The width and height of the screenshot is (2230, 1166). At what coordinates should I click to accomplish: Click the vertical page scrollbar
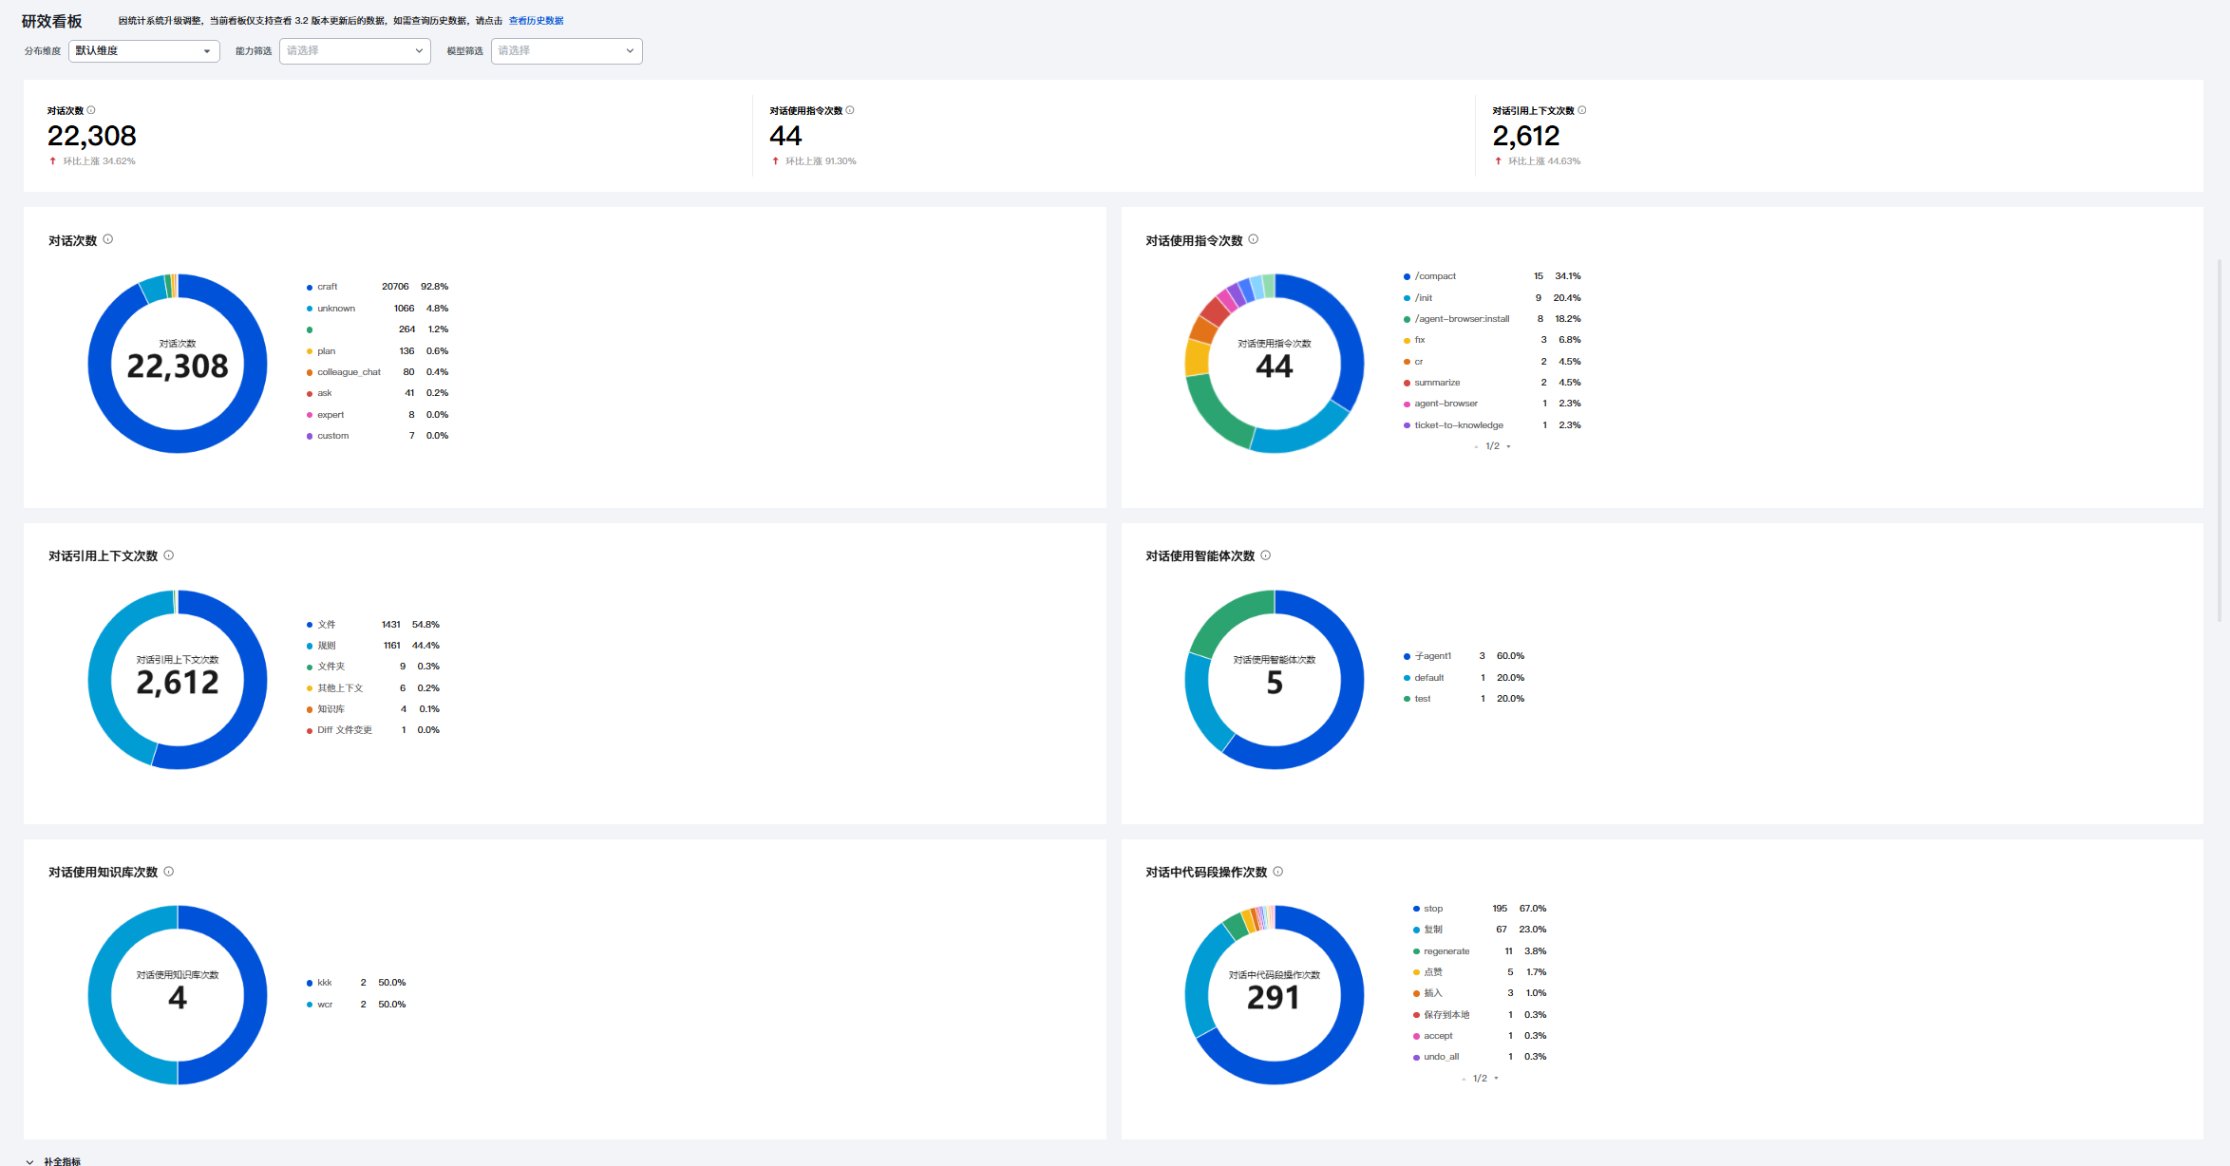[x=2220, y=440]
